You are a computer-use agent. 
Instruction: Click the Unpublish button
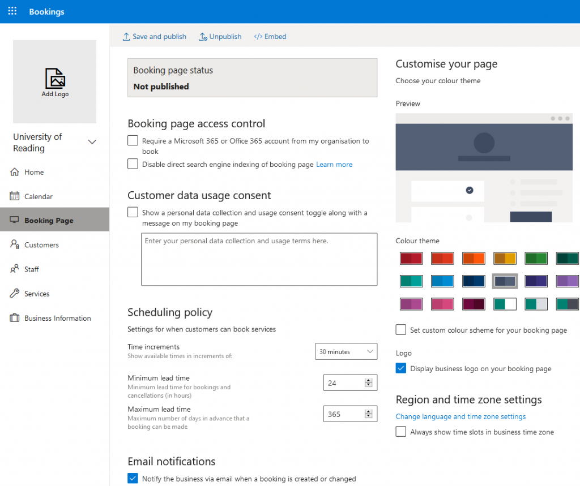[220, 37]
